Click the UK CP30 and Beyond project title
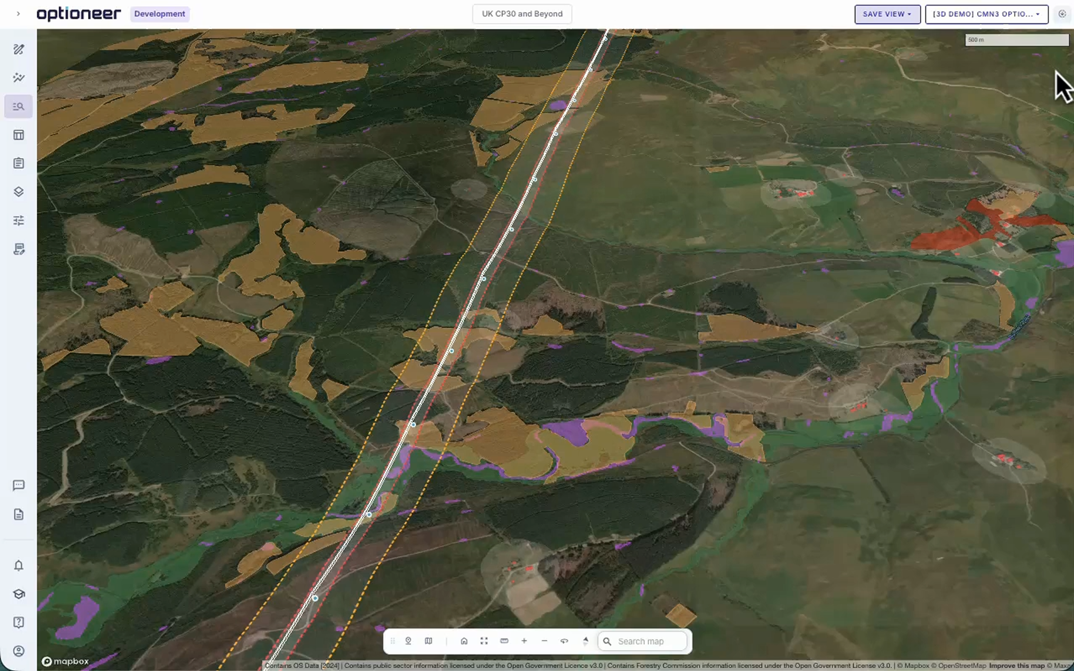Screen dimensions: 1074x671 [522, 14]
